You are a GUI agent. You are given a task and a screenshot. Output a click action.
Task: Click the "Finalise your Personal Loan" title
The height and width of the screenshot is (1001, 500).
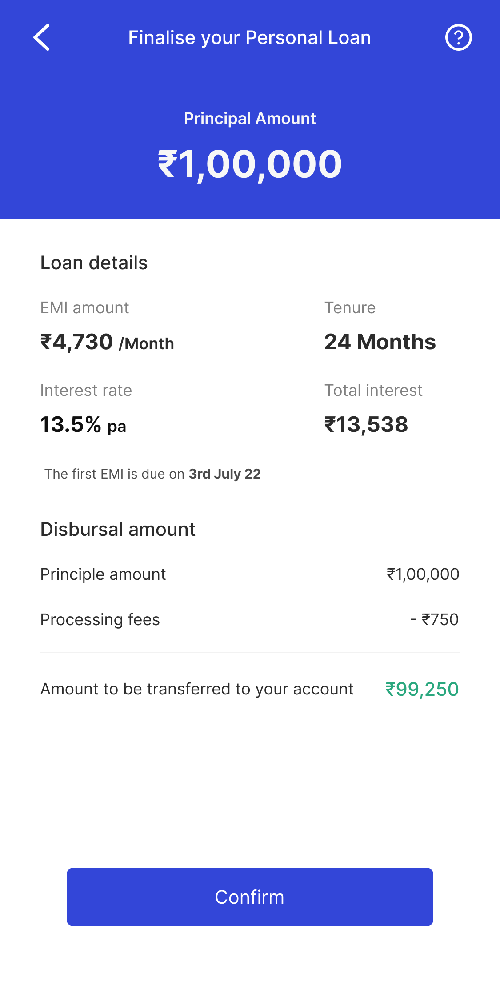pyautogui.click(x=249, y=38)
